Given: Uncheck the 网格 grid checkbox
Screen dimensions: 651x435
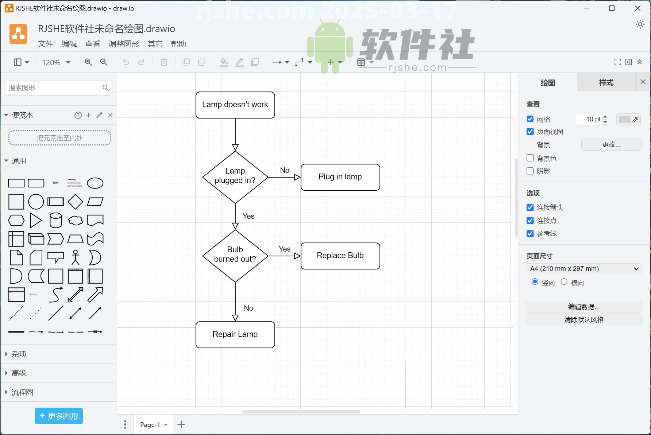Looking at the screenshot, I should tap(530, 119).
